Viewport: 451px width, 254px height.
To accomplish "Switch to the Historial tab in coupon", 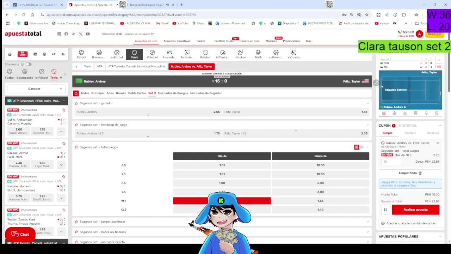I will pyautogui.click(x=408, y=126).
